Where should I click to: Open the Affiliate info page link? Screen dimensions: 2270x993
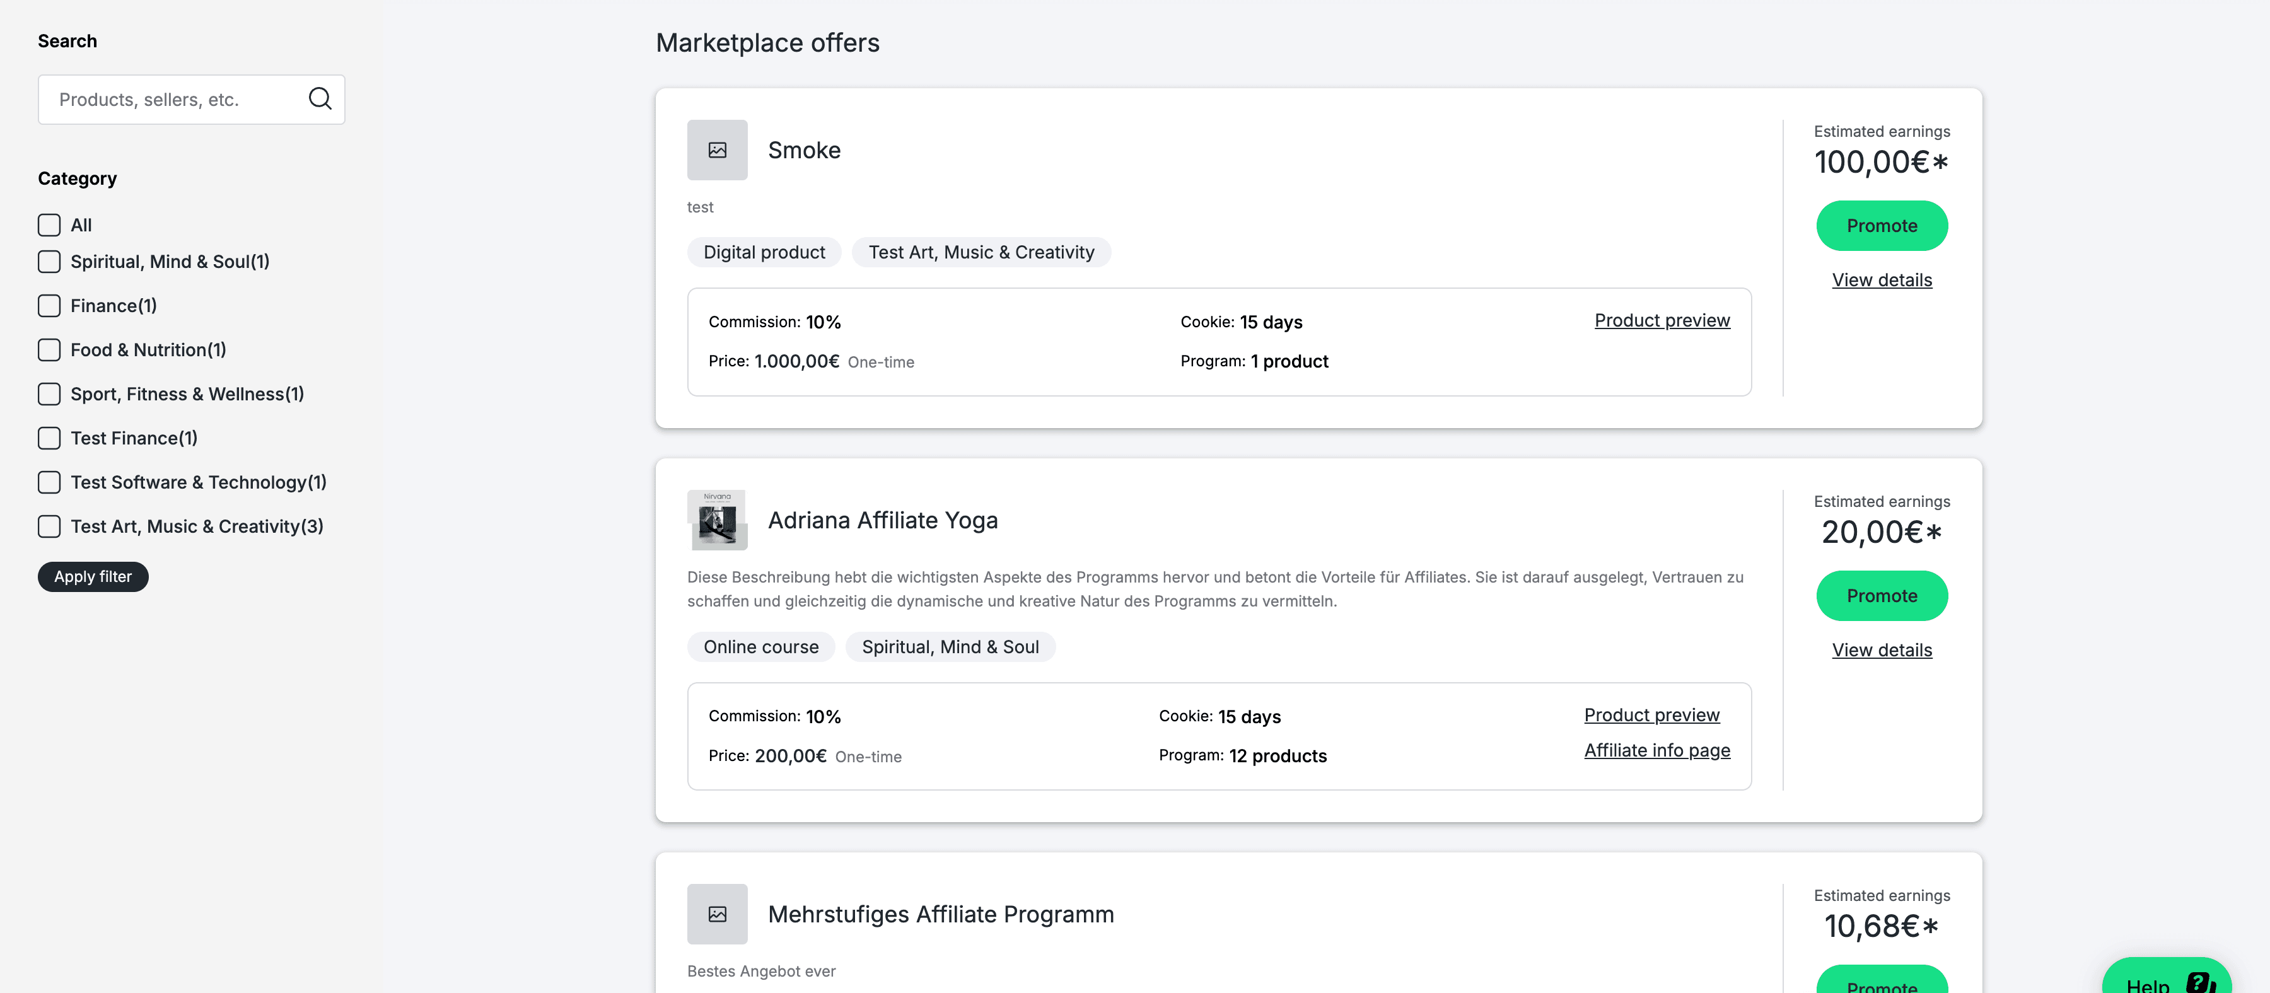click(x=1656, y=750)
